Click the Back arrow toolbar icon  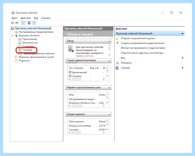point(12,23)
